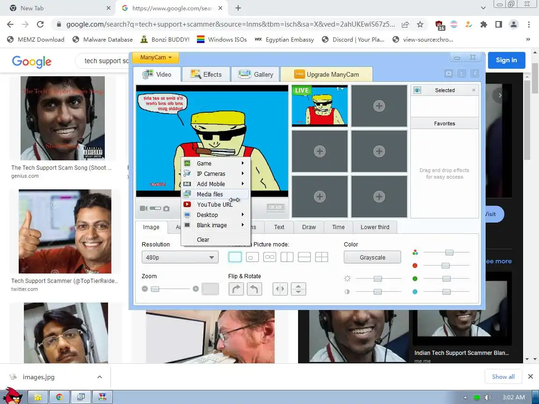Add source in bottom-left empty video slot

point(320,196)
